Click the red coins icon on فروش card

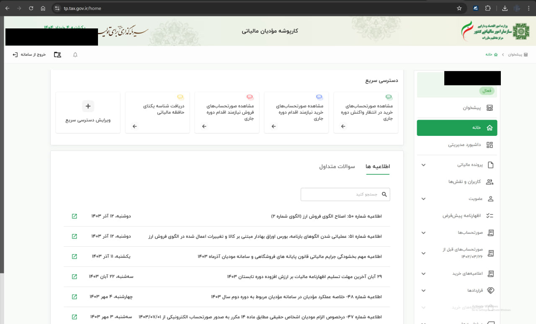tap(250, 97)
